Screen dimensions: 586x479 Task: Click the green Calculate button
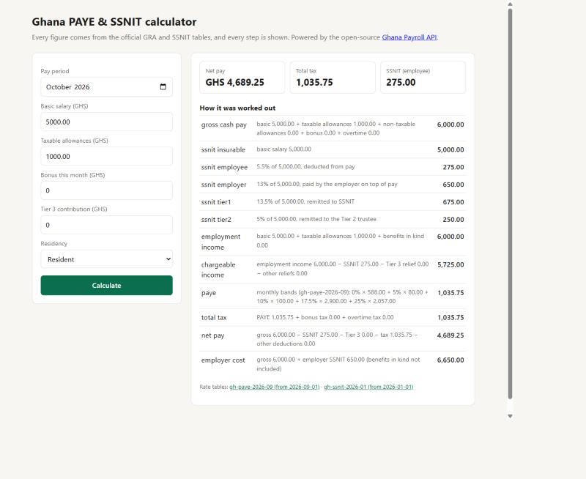106,286
